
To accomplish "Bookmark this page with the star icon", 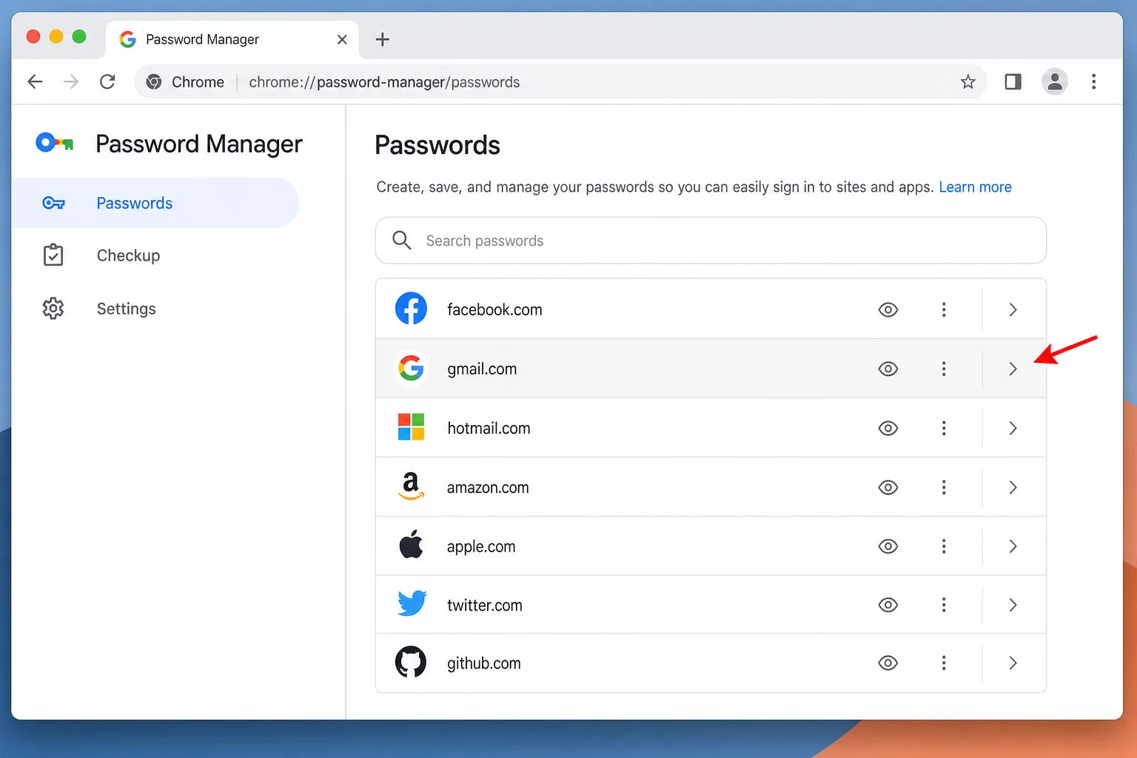I will coord(967,81).
